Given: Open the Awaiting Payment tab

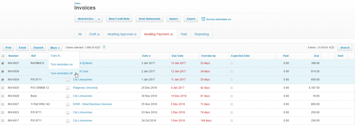Looking at the screenshot, I should [158, 34].
